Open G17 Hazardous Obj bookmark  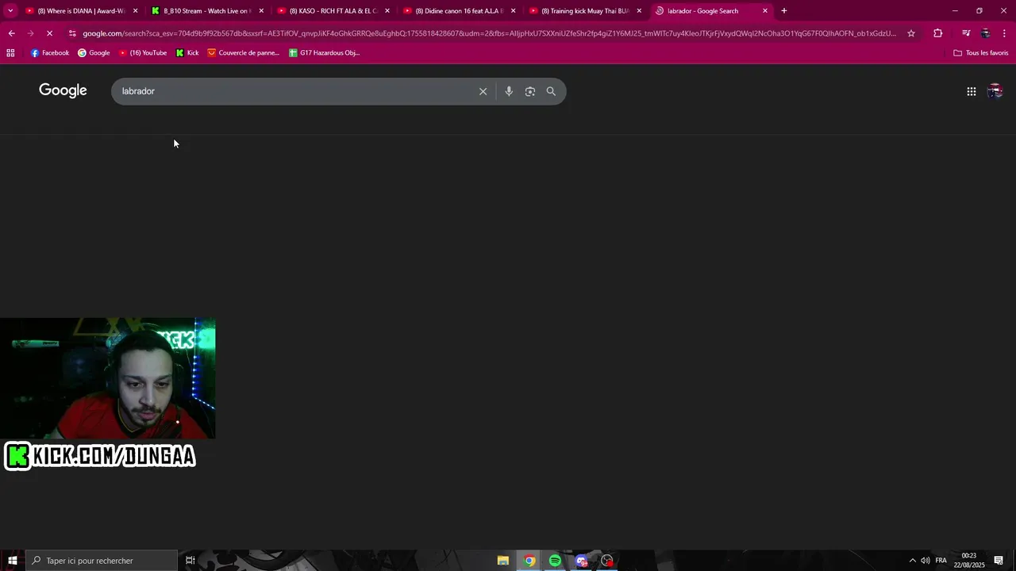coord(324,52)
